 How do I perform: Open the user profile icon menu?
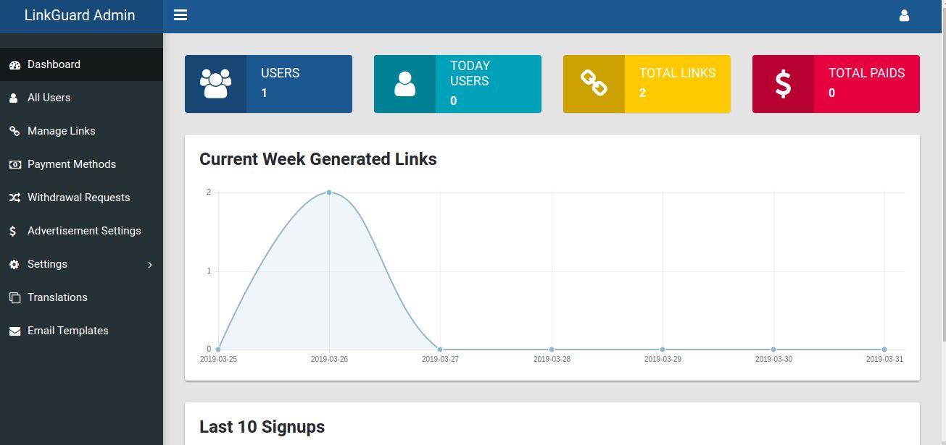904,15
